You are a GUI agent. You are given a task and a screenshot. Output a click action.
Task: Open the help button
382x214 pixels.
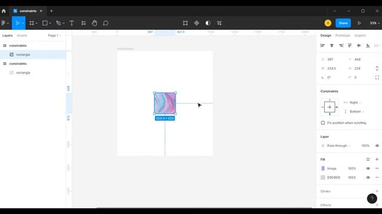372,199
